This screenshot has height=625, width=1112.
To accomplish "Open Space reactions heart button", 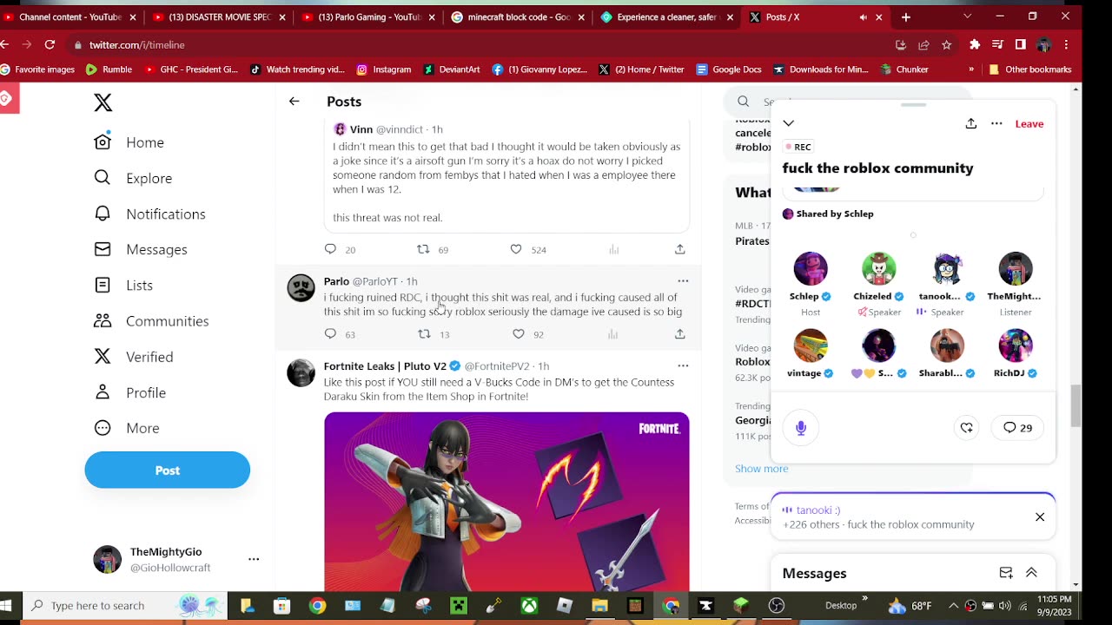I will (x=967, y=428).
